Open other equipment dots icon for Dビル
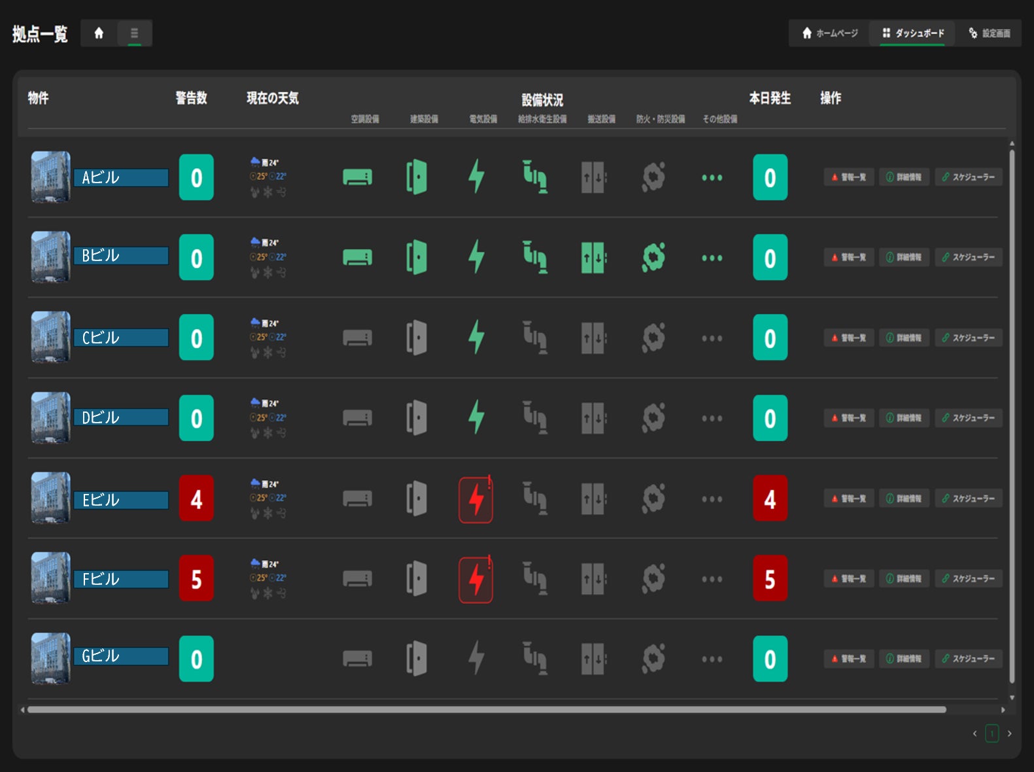The width and height of the screenshot is (1034, 772). [712, 419]
